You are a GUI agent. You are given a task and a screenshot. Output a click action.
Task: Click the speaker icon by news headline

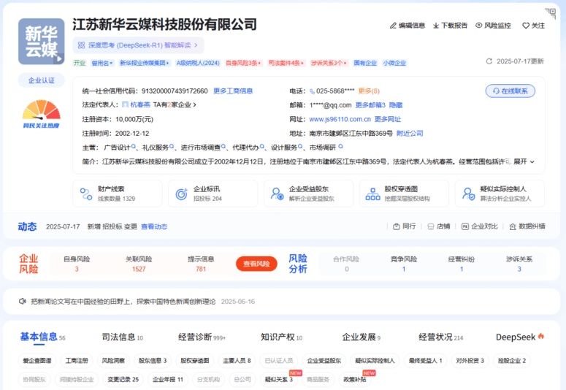pyautogui.click(x=23, y=301)
